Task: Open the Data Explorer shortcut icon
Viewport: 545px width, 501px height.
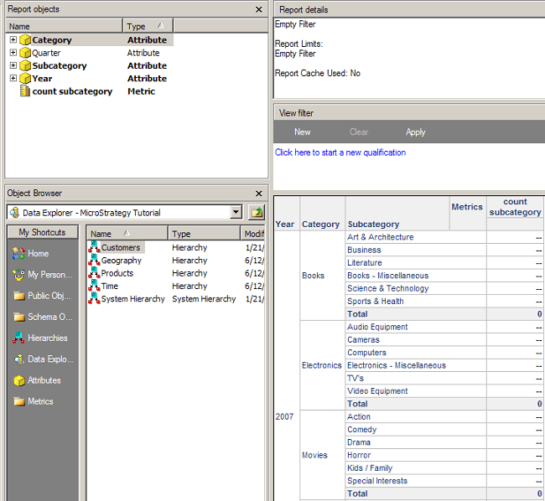Action: pyautogui.click(x=18, y=359)
